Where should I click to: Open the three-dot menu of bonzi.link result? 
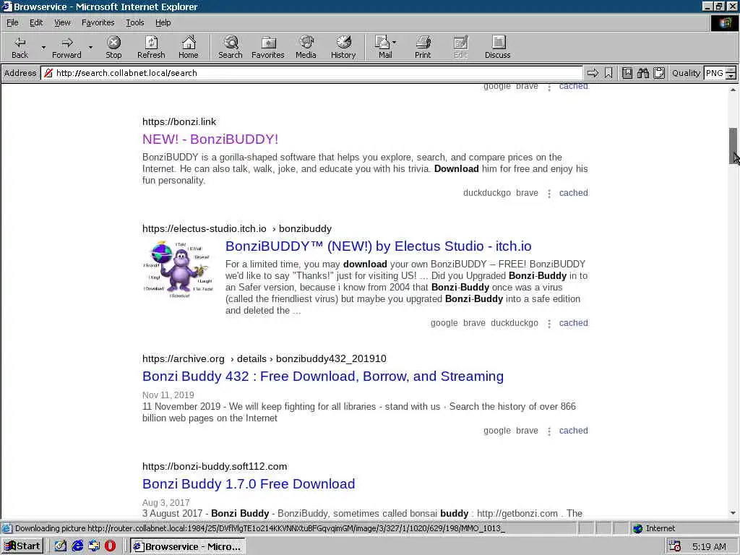pyautogui.click(x=549, y=194)
